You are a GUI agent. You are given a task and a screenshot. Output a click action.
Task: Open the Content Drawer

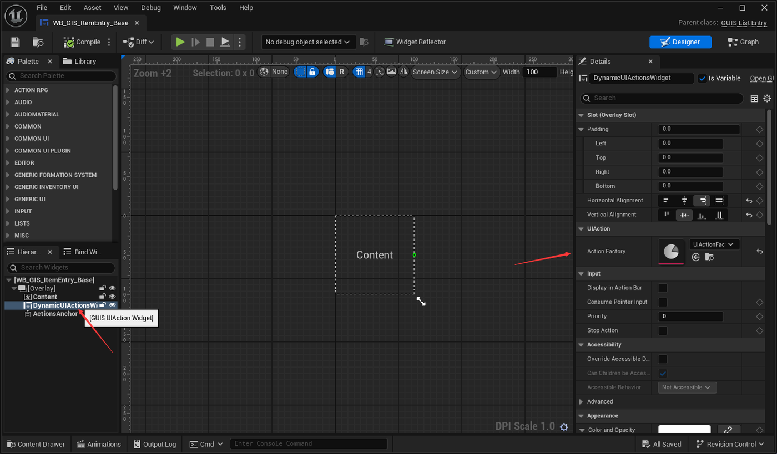click(36, 445)
